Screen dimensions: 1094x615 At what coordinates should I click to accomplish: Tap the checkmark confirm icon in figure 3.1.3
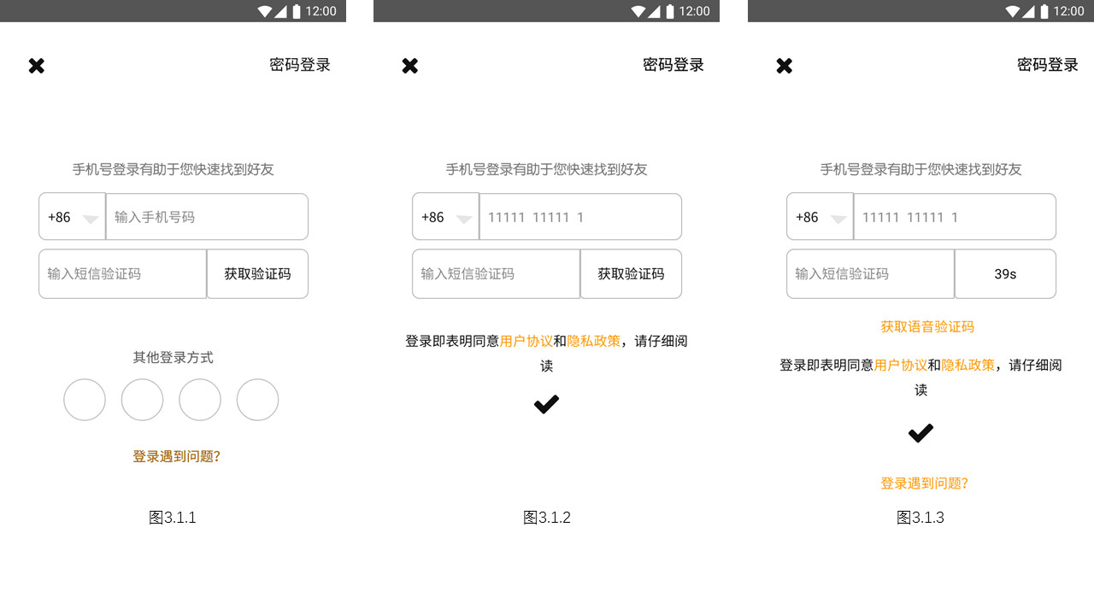(920, 433)
